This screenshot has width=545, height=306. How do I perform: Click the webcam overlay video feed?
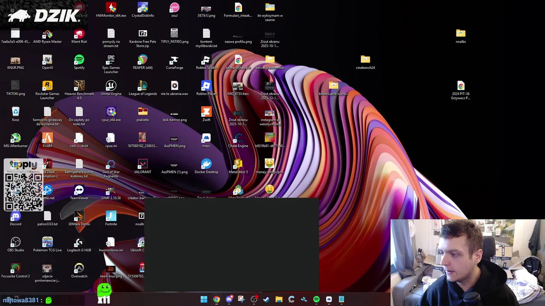468,262
